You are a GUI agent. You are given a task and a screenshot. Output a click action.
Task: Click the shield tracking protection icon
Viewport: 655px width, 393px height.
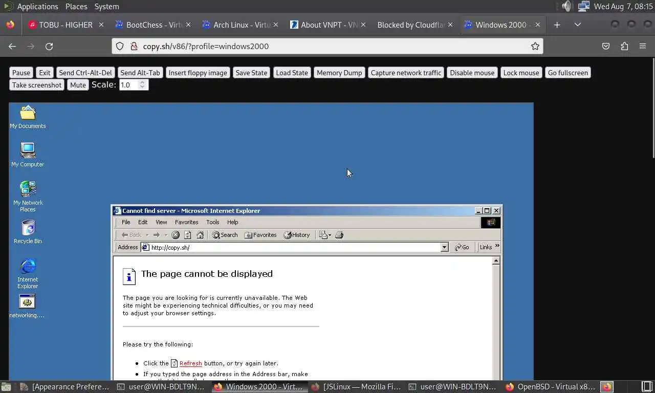pos(120,46)
